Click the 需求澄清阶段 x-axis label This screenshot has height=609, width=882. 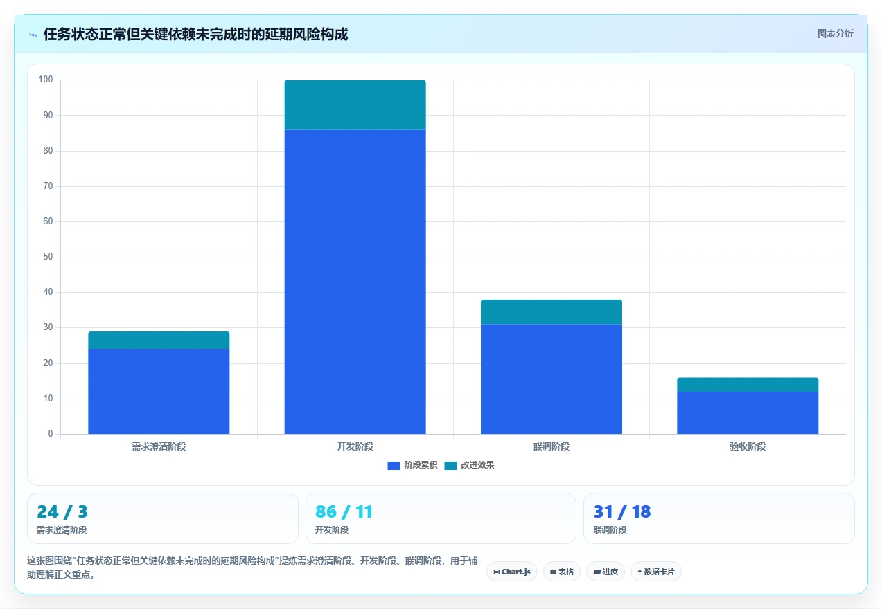pyautogui.click(x=159, y=446)
